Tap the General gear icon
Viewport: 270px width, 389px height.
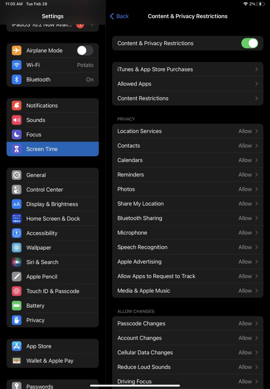click(17, 175)
